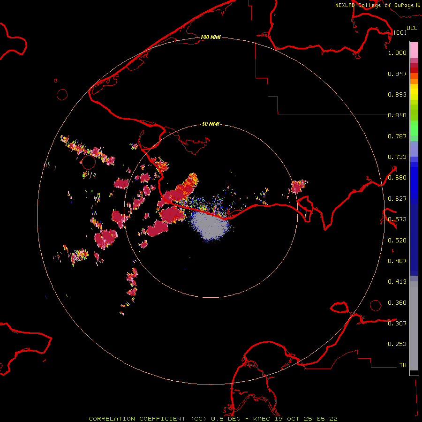Click the gray low-CC echo blob near radar
The height and width of the screenshot is (422, 422).
tap(211, 226)
